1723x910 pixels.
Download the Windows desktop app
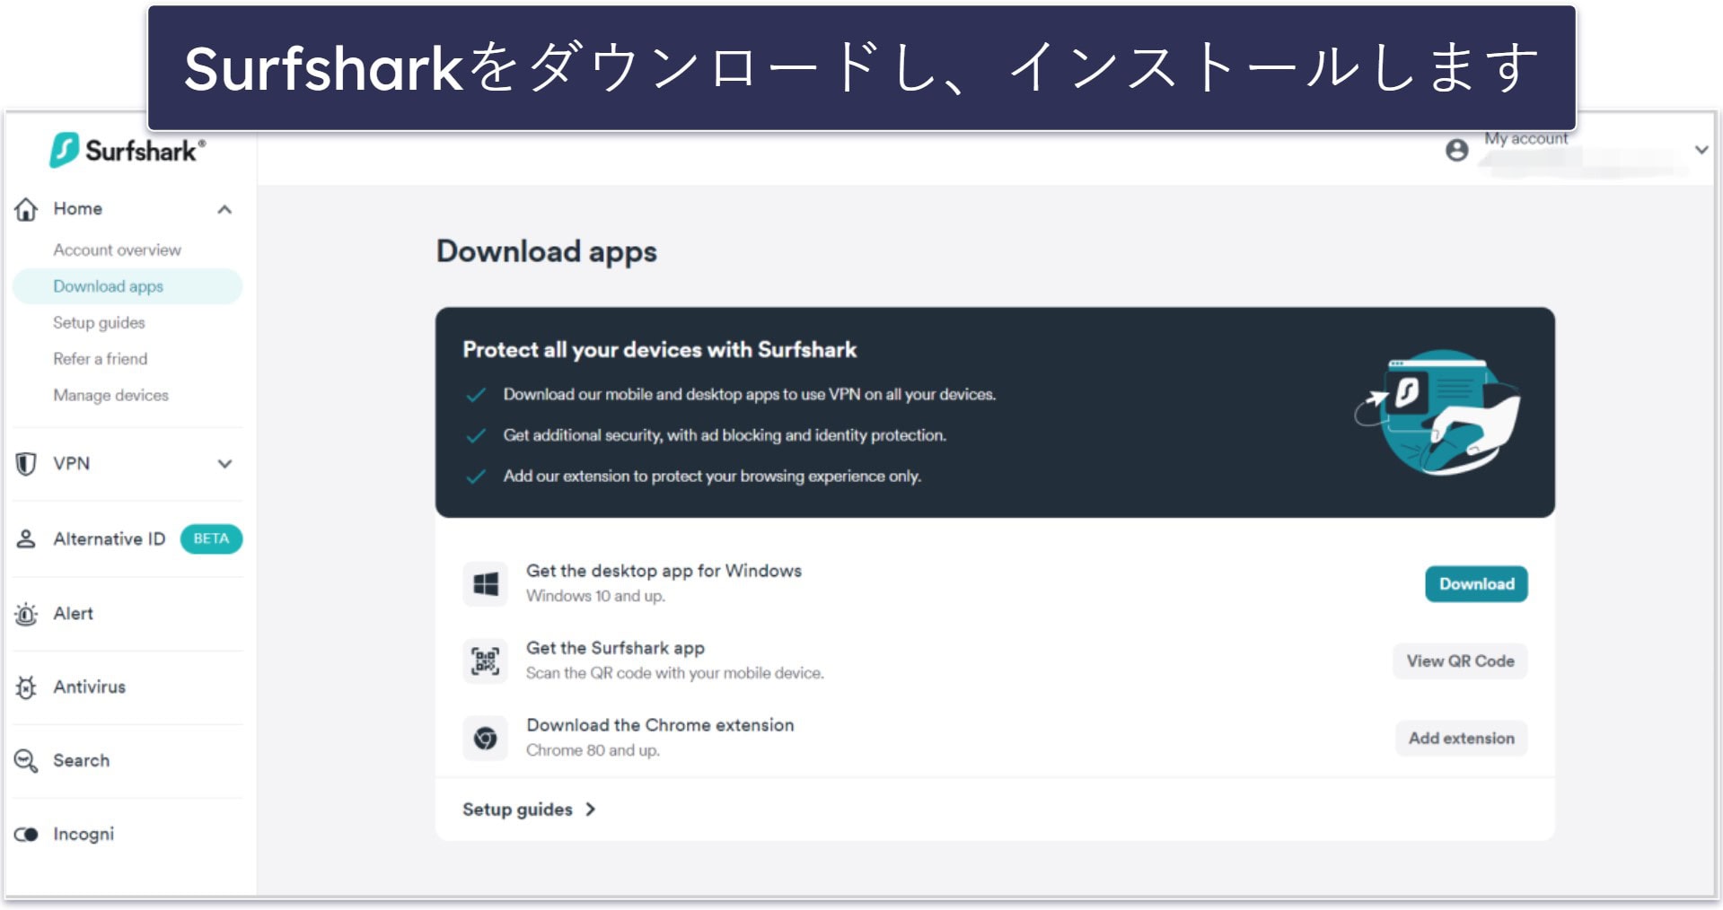[1476, 584]
